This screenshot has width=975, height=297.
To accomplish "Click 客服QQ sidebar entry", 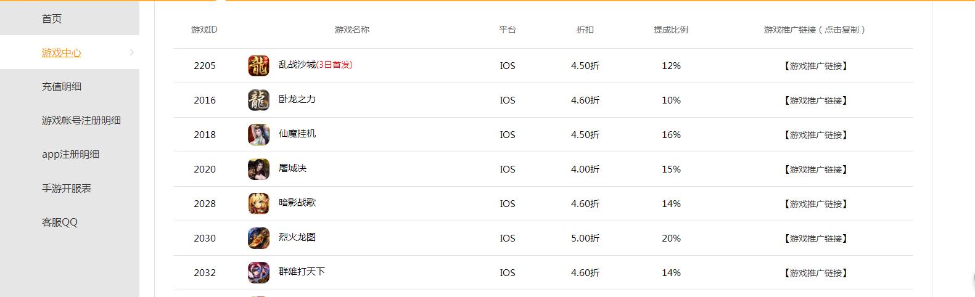I will coord(60,222).
